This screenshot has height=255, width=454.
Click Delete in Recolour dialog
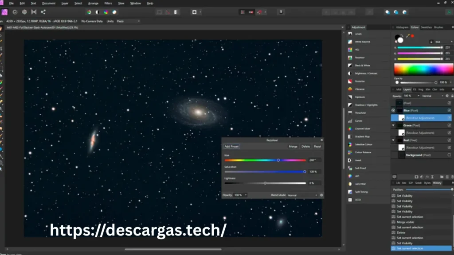click(x=305, y=146)
